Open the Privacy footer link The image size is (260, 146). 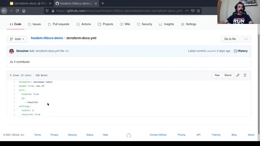(x=54, y=135)
